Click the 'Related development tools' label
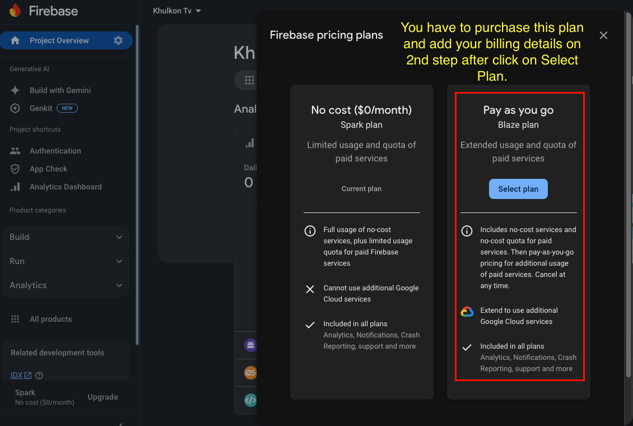 [x=57, y=353]
